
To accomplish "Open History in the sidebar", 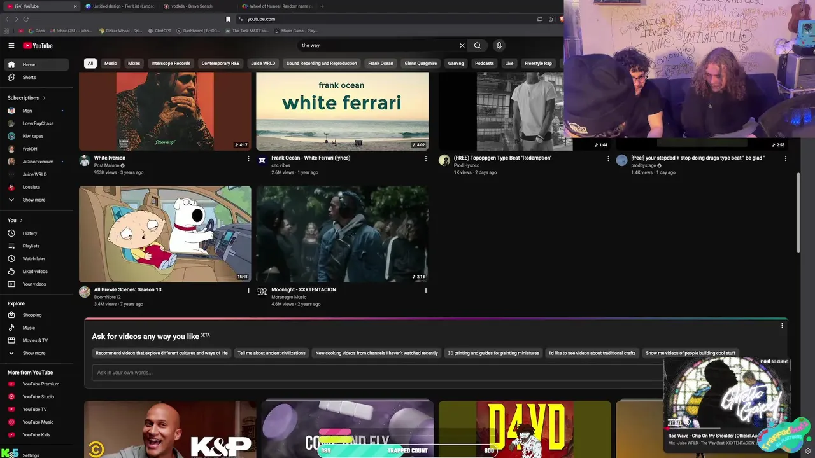I will pyautogui.click(x=37, y=233).
